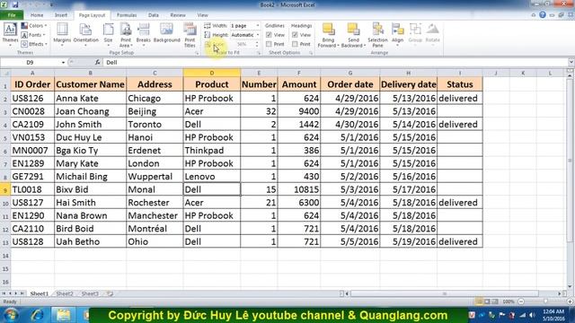Switch to the Home tab
Image resolution: width=575 pixels, height=323 pixels.
pos(37,15)
